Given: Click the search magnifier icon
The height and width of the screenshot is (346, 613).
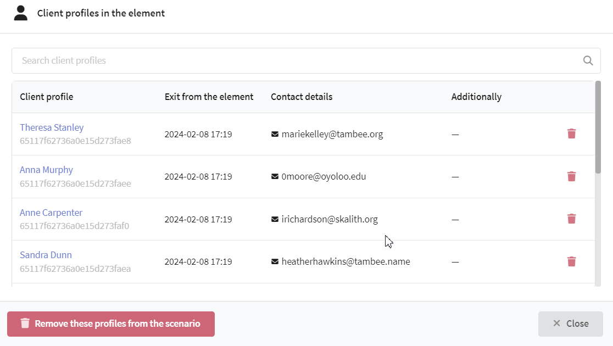Looking at the screenshot, I should tap(588, 60).
